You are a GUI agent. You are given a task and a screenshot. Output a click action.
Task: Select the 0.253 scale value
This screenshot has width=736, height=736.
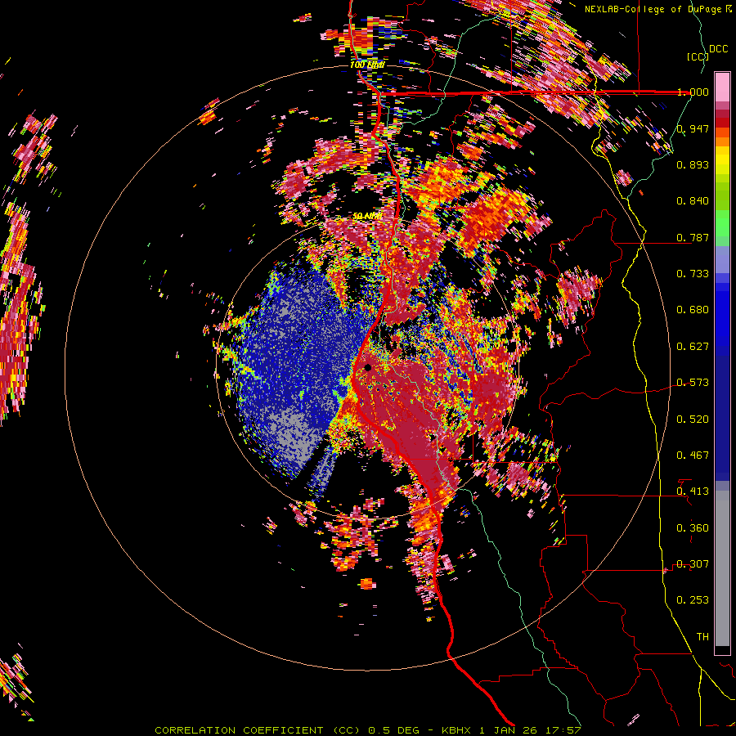(693, 600)
